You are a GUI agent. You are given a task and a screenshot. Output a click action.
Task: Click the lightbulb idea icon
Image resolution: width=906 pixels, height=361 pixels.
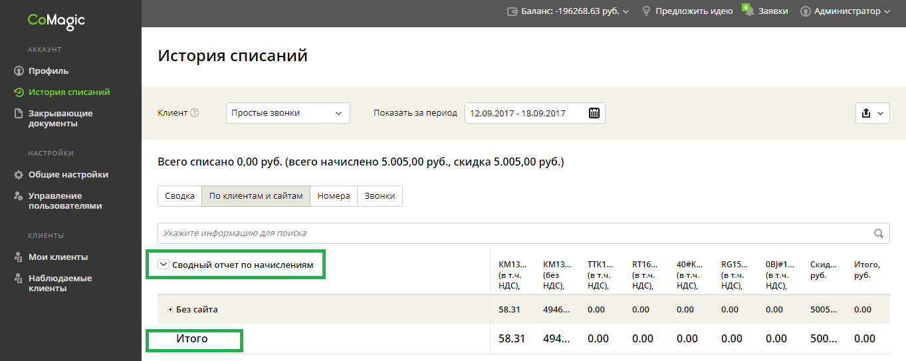pyautogui.click(x=646, y=11)
